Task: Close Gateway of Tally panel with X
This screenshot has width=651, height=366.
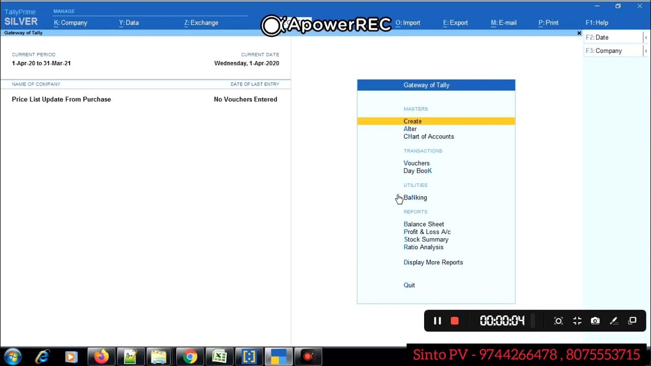Action: pyautogui.click(x=579, y=33)
